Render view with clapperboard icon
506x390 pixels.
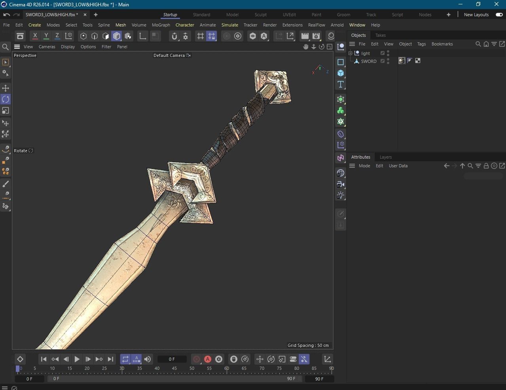point(305,36)
